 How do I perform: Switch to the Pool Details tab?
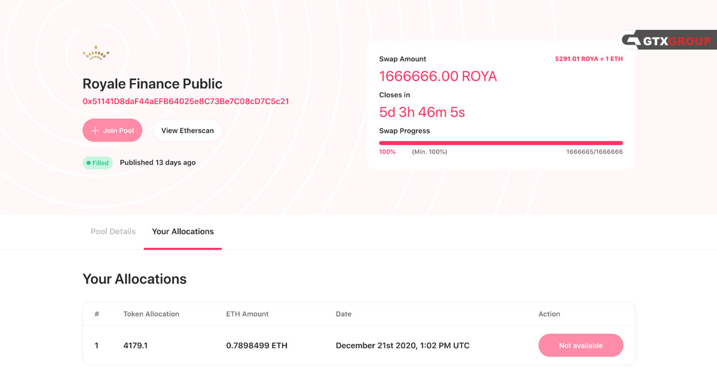(113, 232)
